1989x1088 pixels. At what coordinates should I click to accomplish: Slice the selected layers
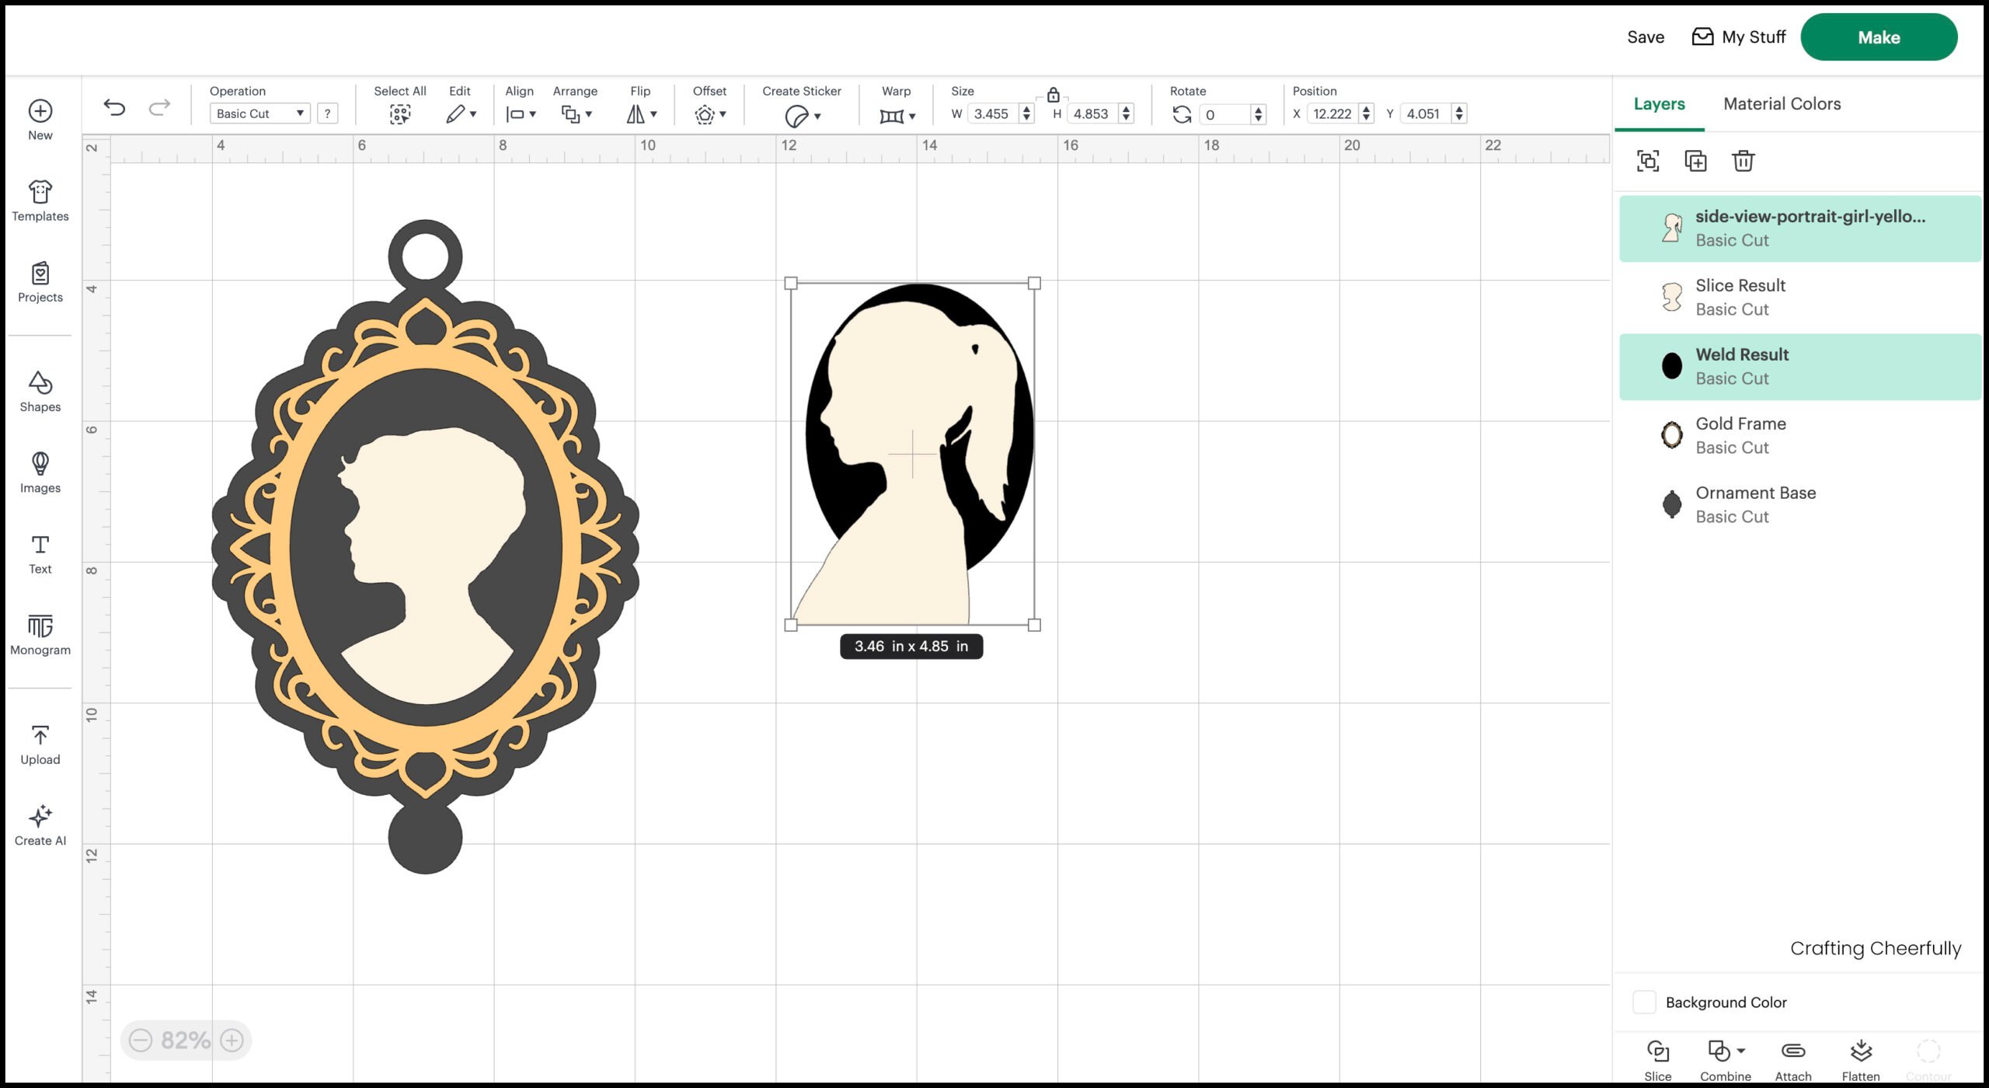tap(1658, 1053)
